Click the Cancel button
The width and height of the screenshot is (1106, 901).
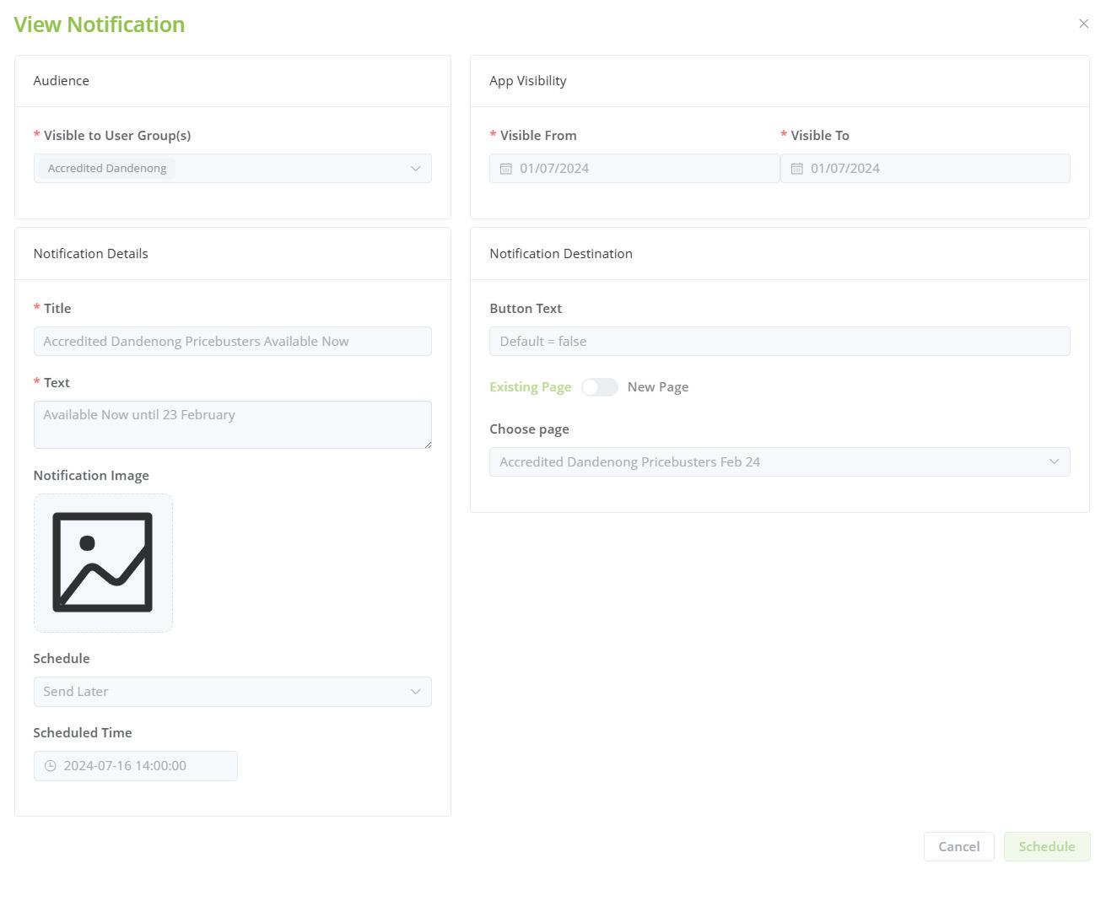(958, 846)
